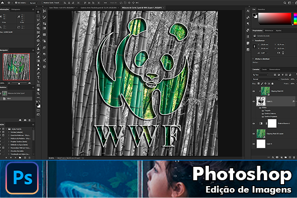Select the Lasso tool
297x198 pixels.
pos(38,20)
